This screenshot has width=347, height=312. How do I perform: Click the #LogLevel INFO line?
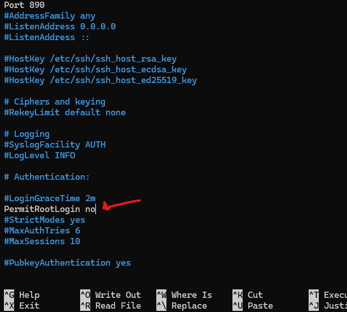point(39,155)
